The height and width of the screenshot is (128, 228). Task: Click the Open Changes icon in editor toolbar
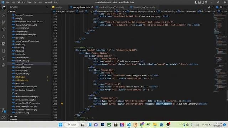(x=213, y=7)
